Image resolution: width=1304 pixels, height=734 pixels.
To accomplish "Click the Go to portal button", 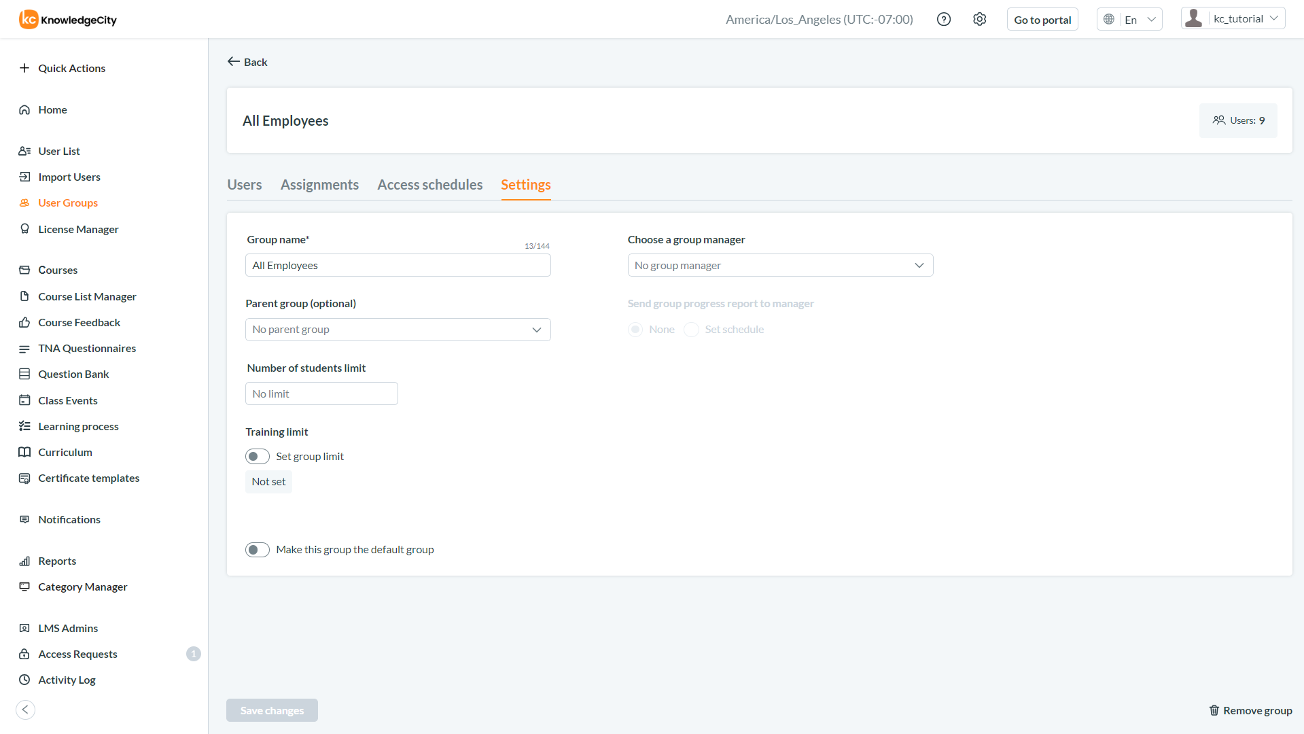I will pos(1042,20).
